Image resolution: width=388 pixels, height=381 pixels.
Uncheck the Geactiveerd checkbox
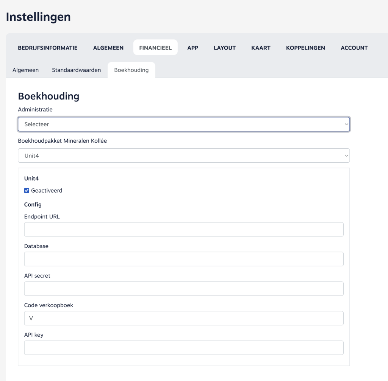(27, 191)
